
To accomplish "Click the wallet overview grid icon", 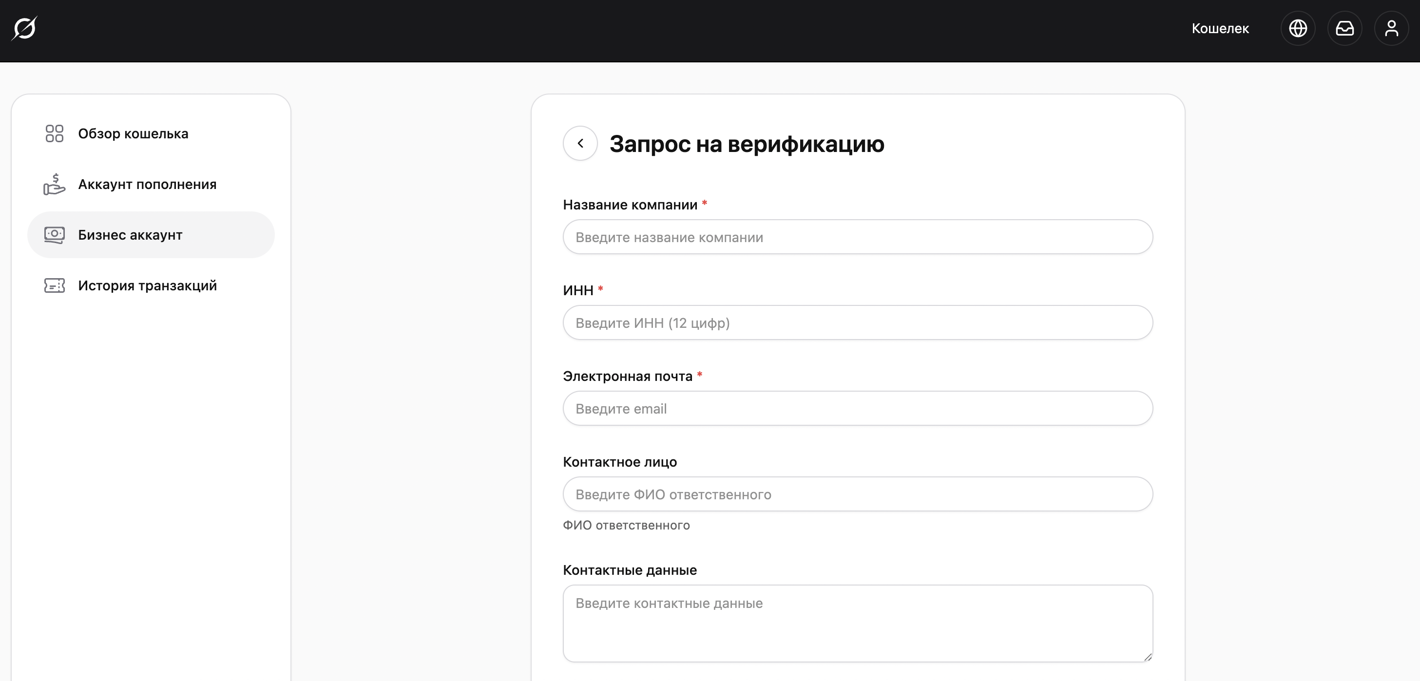I will click(54, 133).
